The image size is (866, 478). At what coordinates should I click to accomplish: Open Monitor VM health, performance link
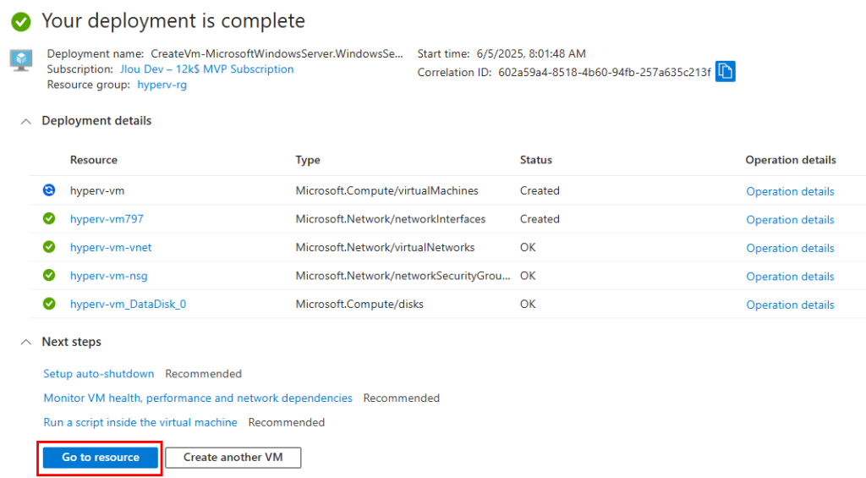[198, 398]
